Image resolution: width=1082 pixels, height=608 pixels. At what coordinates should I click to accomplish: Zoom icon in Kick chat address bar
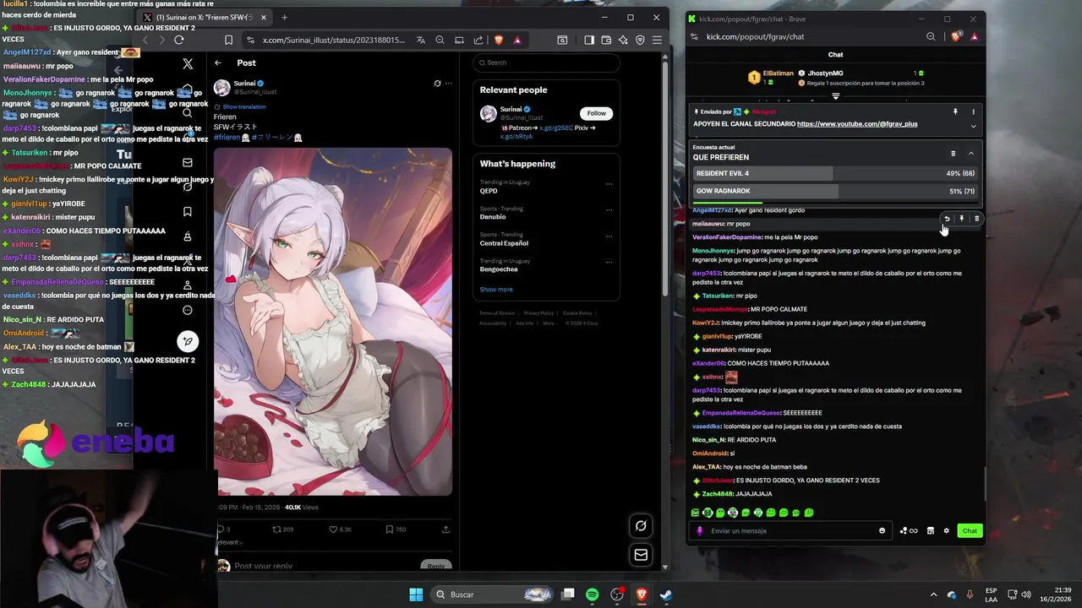[x=931, y=36]
